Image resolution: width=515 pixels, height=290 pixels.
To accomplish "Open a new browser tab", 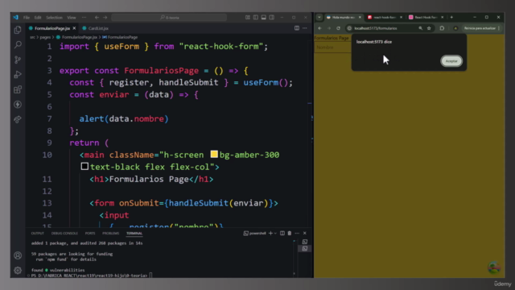I will pyautogui.click(x=451, y=17).
